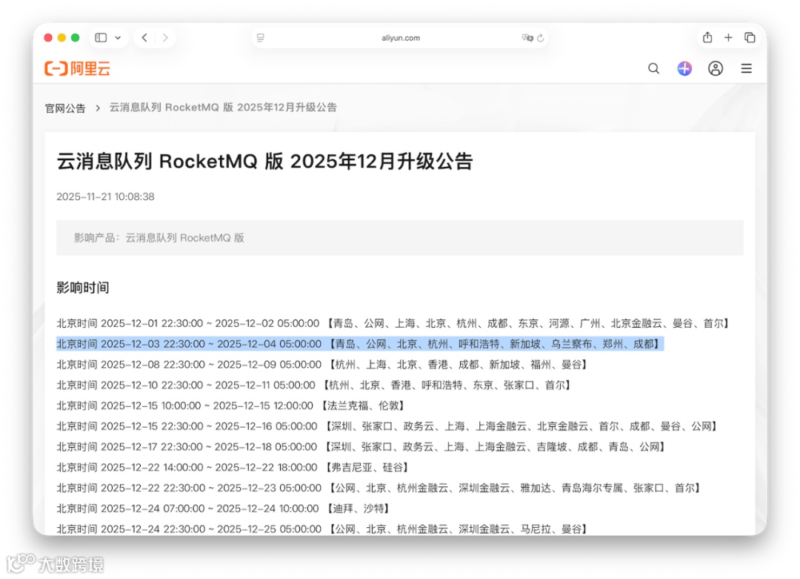800x579 pixels.
Task: Click the 阿里云 logo
Action: [78, 68]
